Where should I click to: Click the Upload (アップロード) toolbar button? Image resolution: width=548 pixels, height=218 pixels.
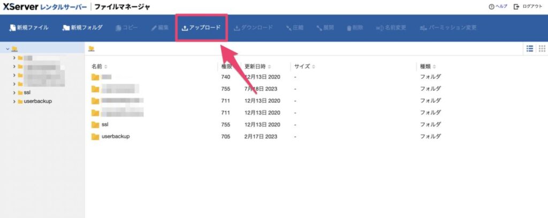tap(201, 27)
